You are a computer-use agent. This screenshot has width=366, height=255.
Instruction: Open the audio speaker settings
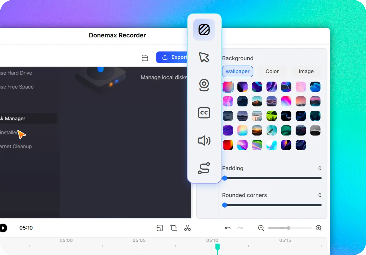(x=204, y=141)
